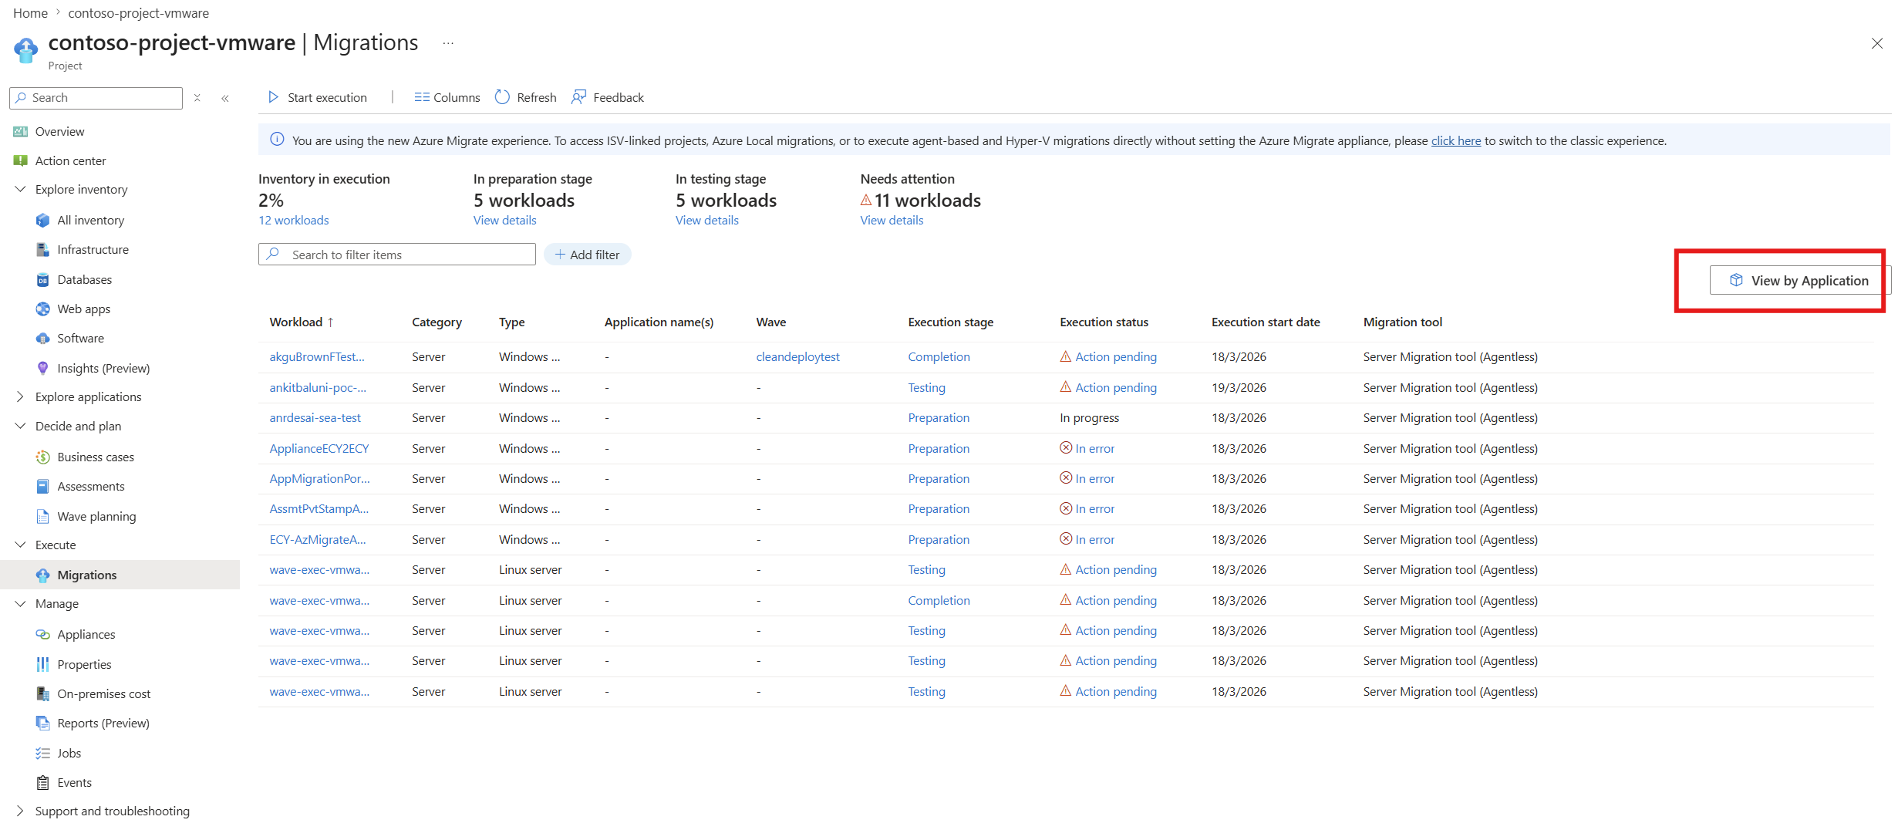Collapse the Manage section
The image size is (1898, 840).
[x=21, y=604]
